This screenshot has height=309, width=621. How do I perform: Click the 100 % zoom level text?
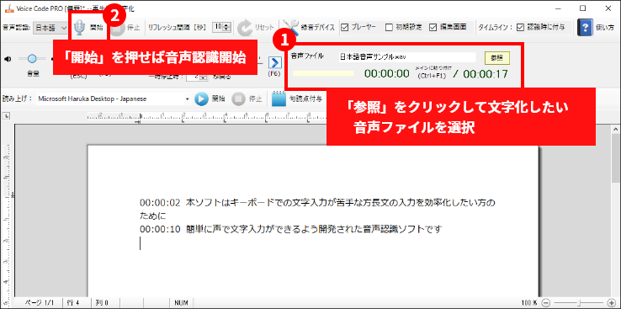(529, 302)
